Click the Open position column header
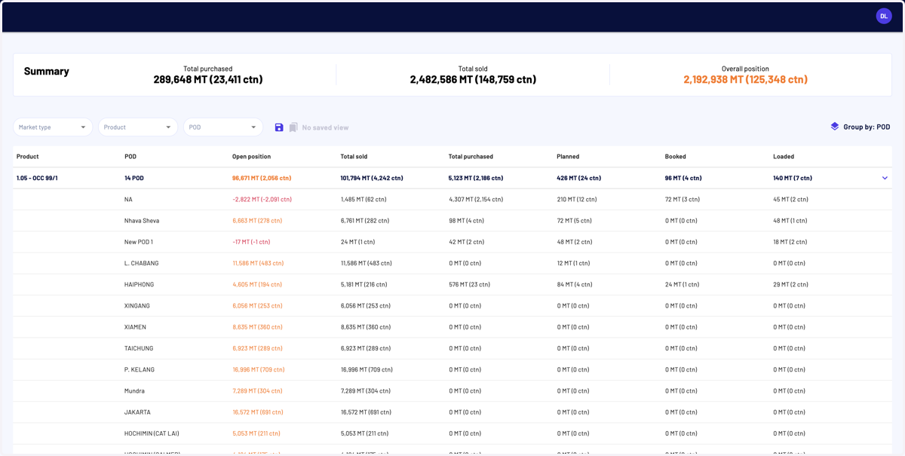The image size is (905, 456). pyautogui.click(x=251, y=157)
